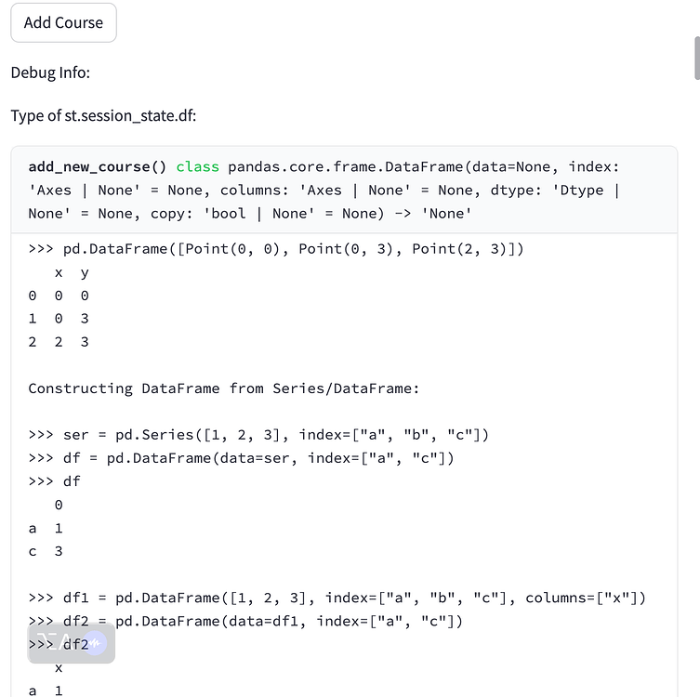Click the Debug Info label
The width and height of the screenshot is (700, 697).
(50, 72)
